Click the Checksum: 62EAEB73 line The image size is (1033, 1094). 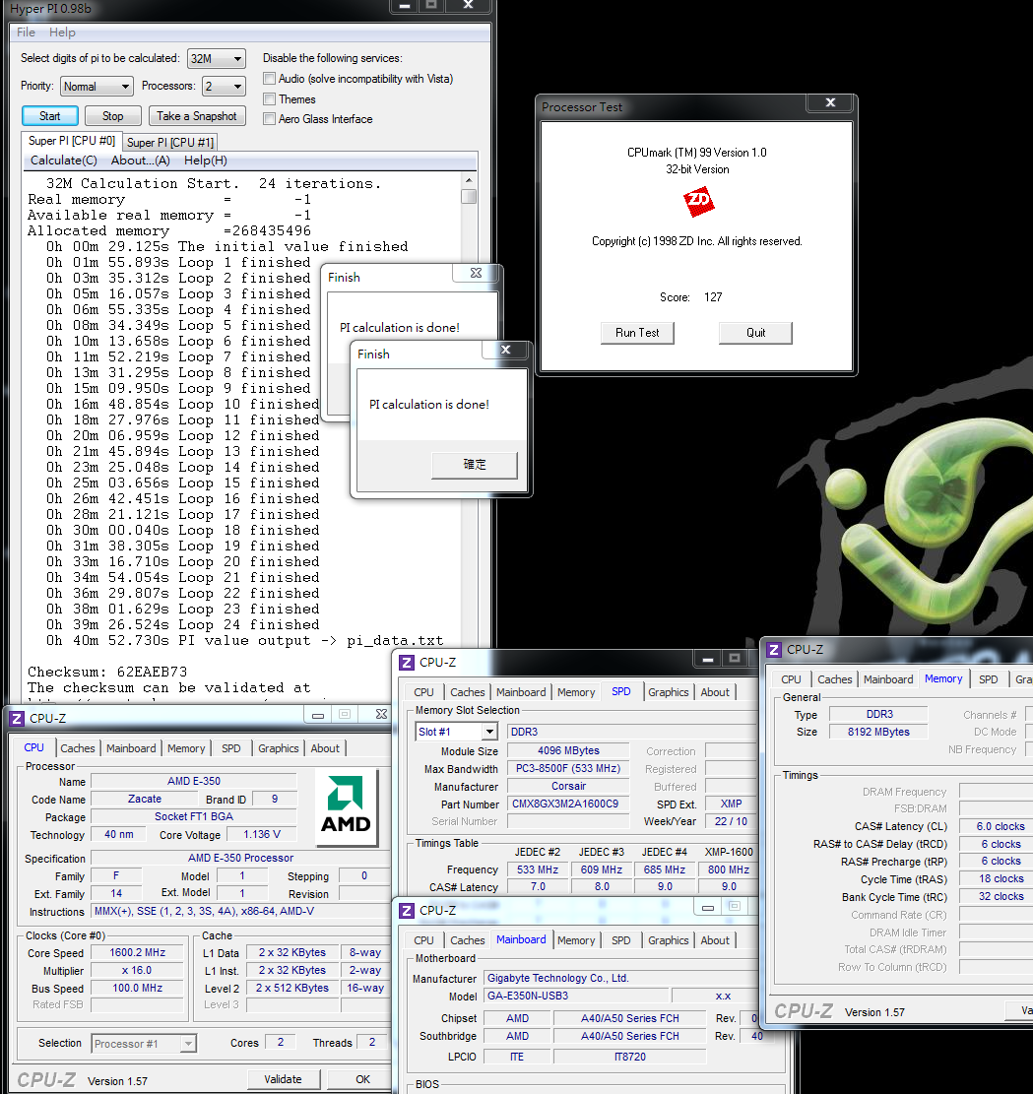point(107,672)
